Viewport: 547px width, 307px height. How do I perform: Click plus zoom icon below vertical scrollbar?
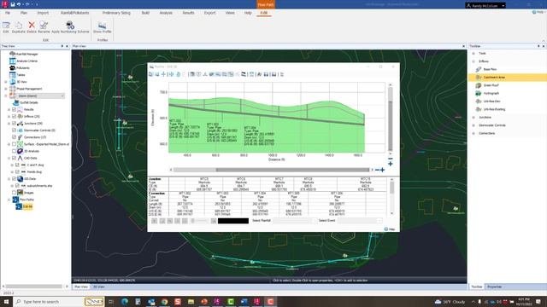tap(391, 164)
